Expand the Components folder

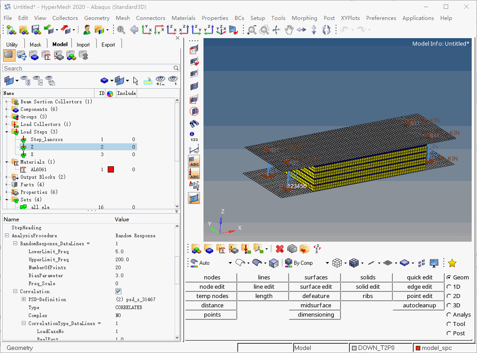coord(7,109)
